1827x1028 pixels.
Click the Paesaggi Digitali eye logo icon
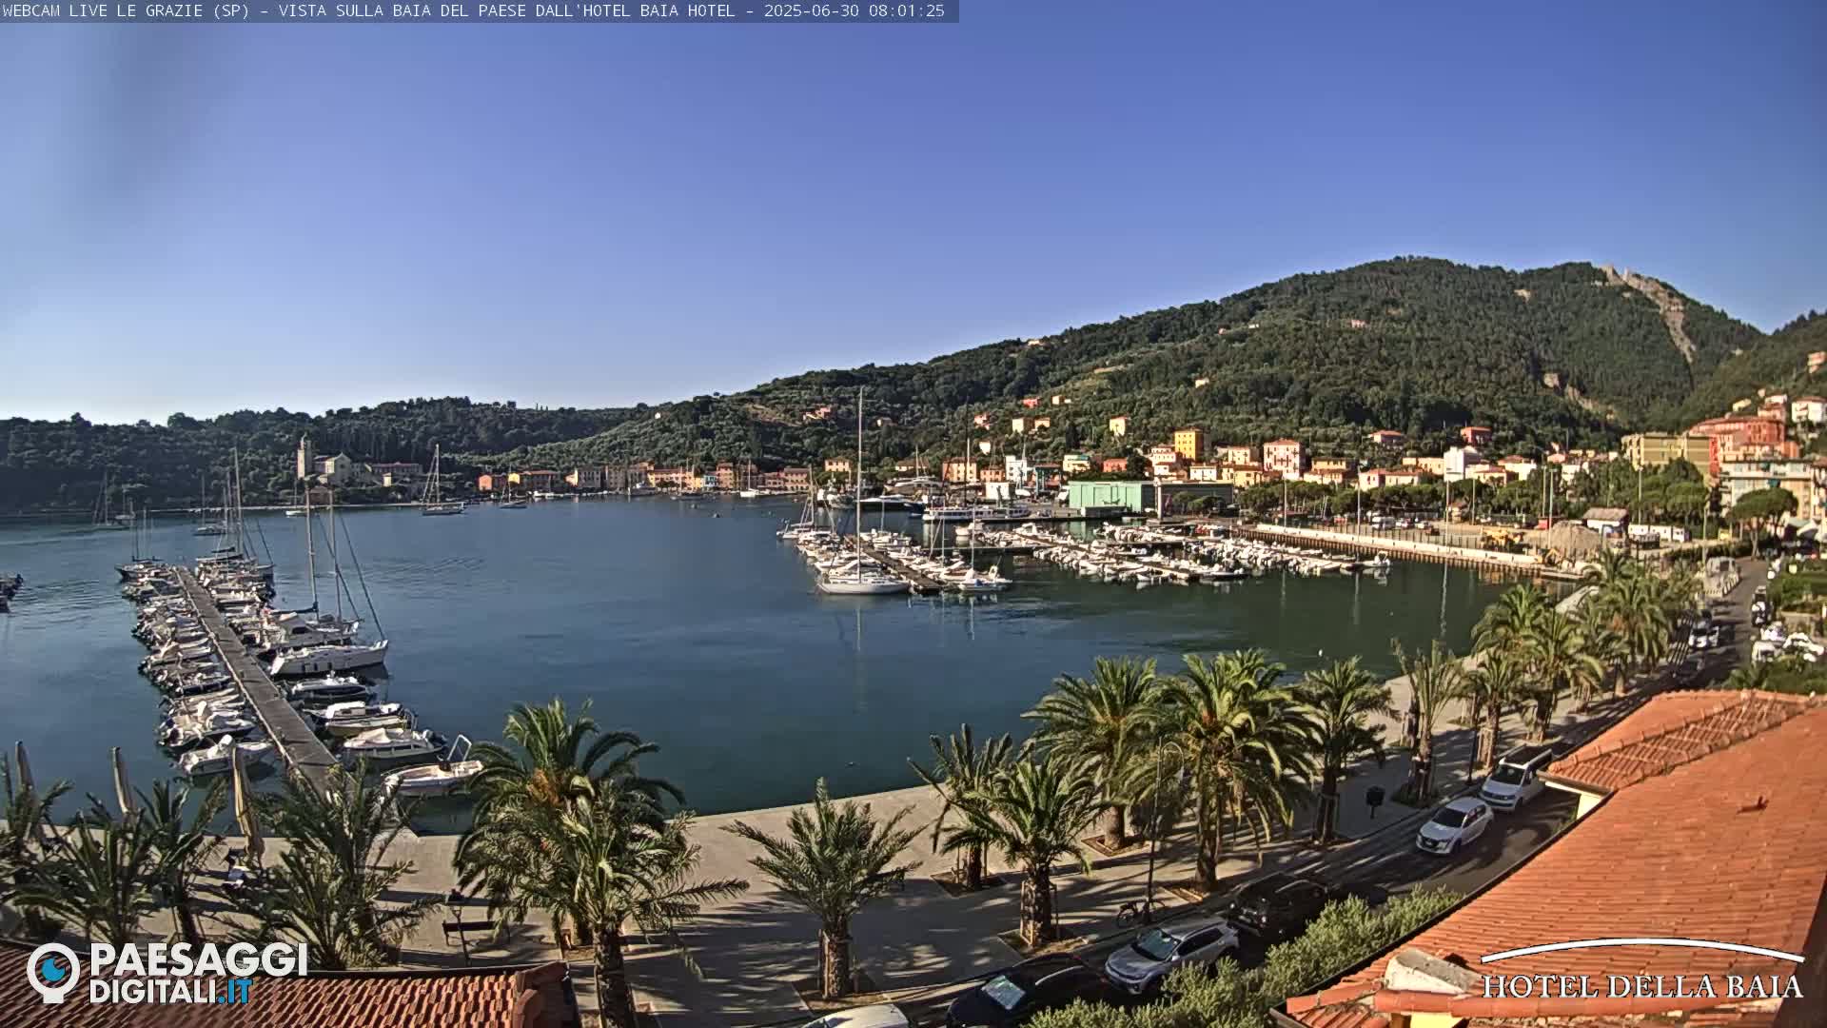pos(53,972)
